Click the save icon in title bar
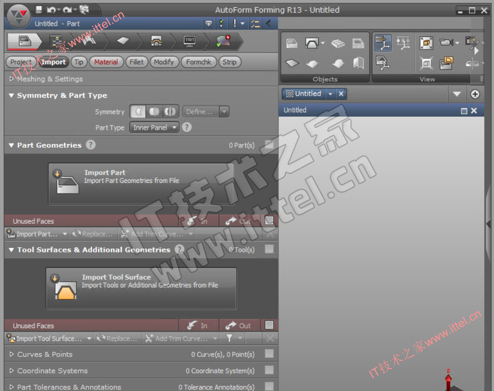This screenshot has height=391, width=494. [39, 10]
